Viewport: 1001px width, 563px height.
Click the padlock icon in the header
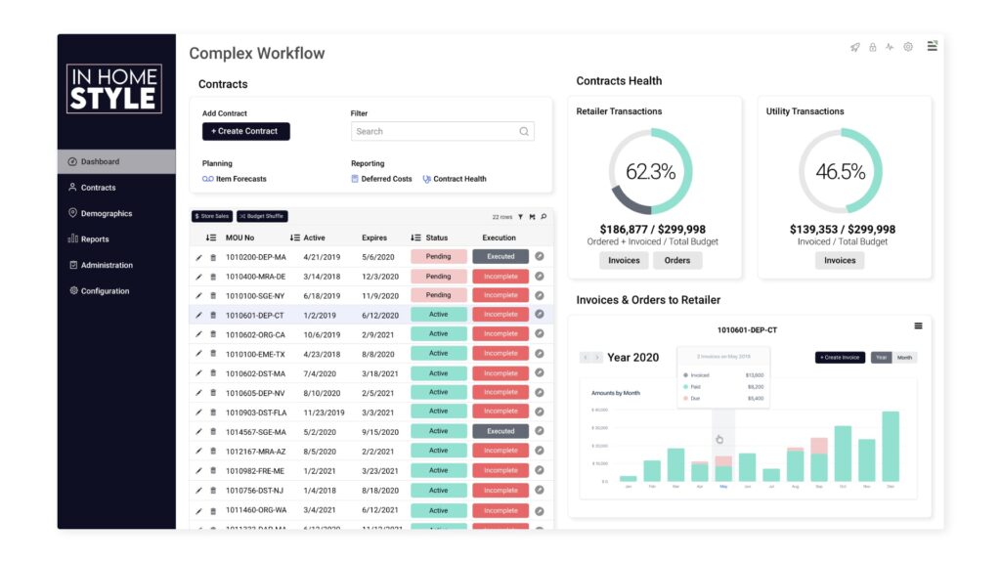873,47
